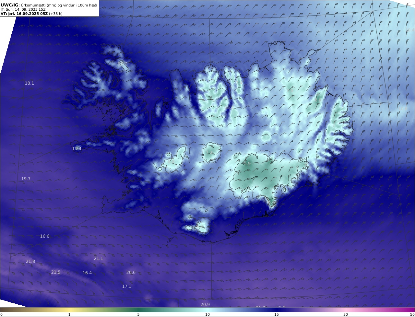Click the map value label "11.4"
This screenshot has height=317, width=415.
click(x=77, y=148)
